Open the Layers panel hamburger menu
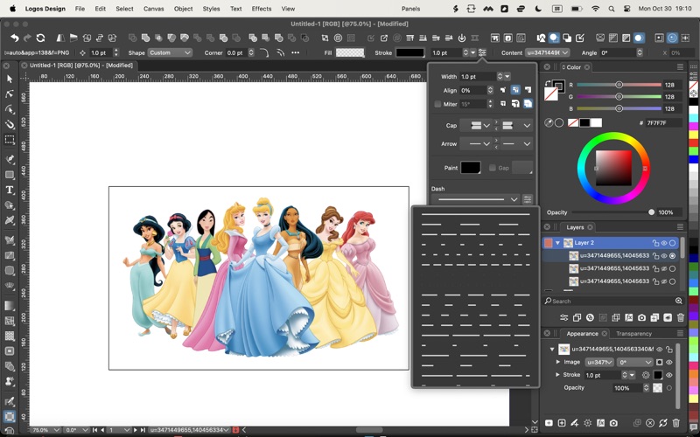Image resolution: width=700 pixels, height=437 pixels. [x=680, y=227]
